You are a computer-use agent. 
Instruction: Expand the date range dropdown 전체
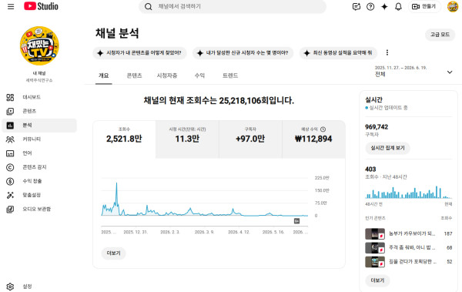[x=414, y=72]
